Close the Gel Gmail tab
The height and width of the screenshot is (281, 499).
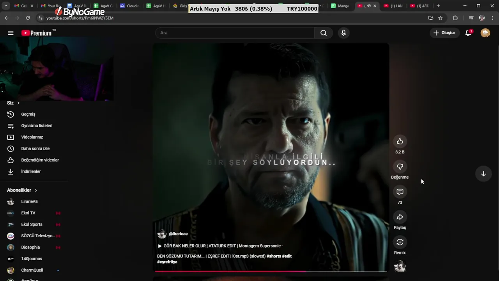(x=32, y=6)
